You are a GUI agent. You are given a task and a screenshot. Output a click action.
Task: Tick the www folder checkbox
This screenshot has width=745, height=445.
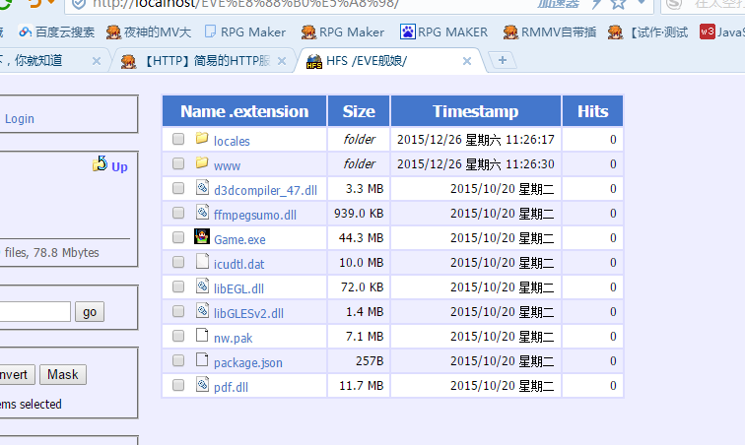[x=178, y=163]
